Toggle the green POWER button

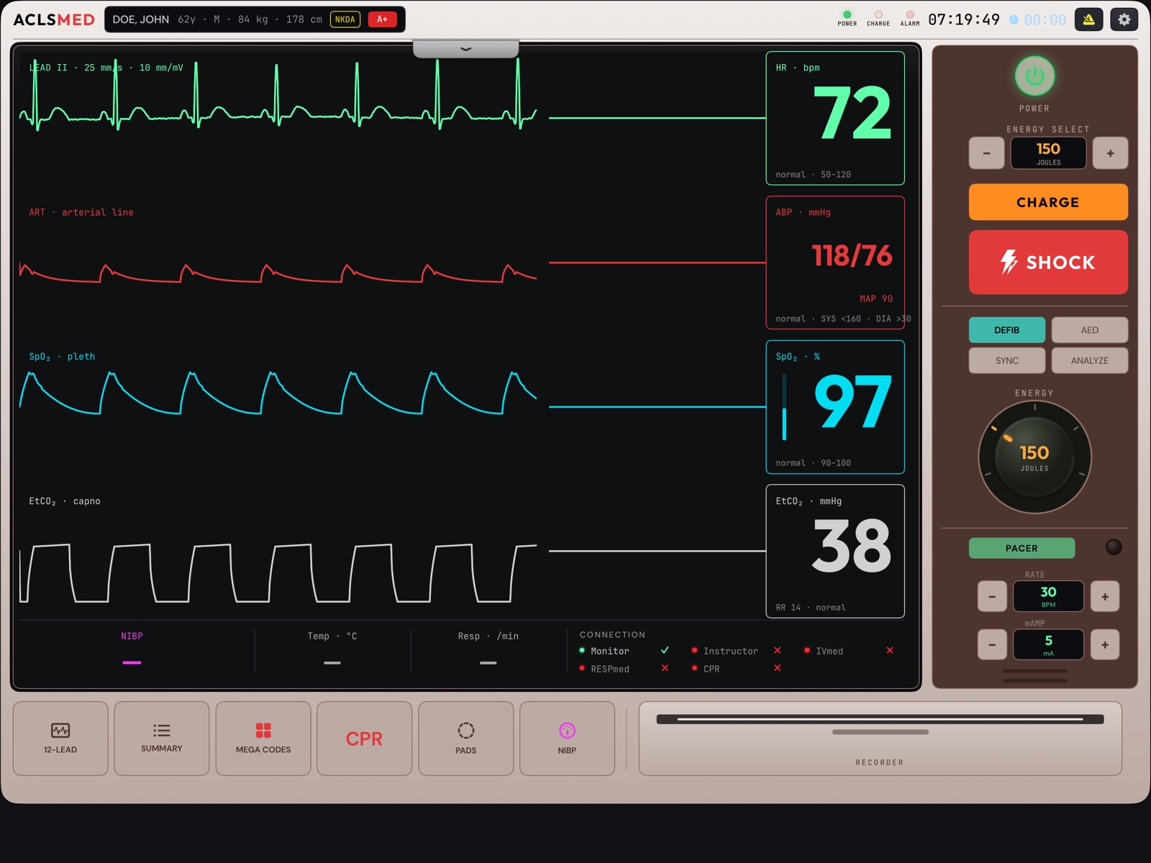coord(1034,76)
